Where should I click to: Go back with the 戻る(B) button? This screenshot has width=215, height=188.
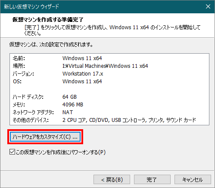(x=112, y=179)
